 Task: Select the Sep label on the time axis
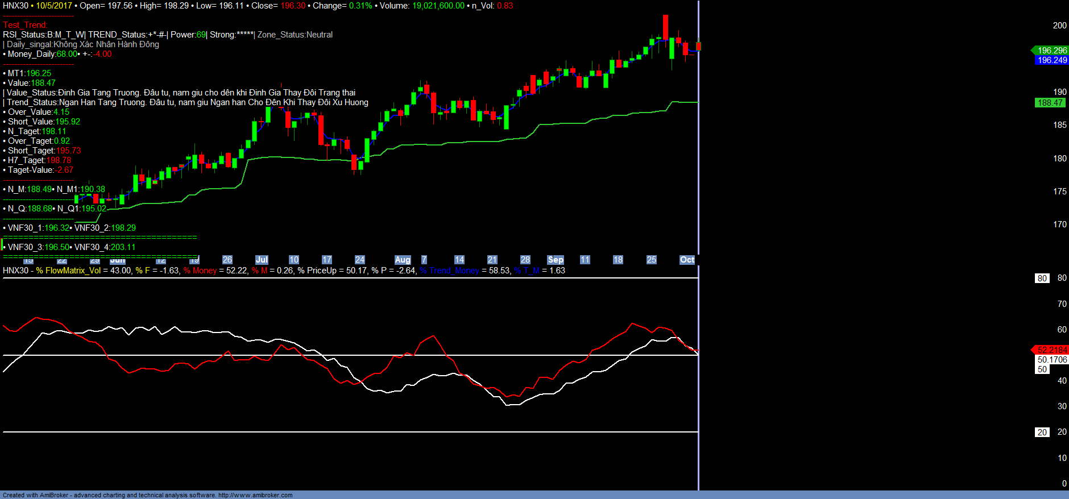pos(556,260)
